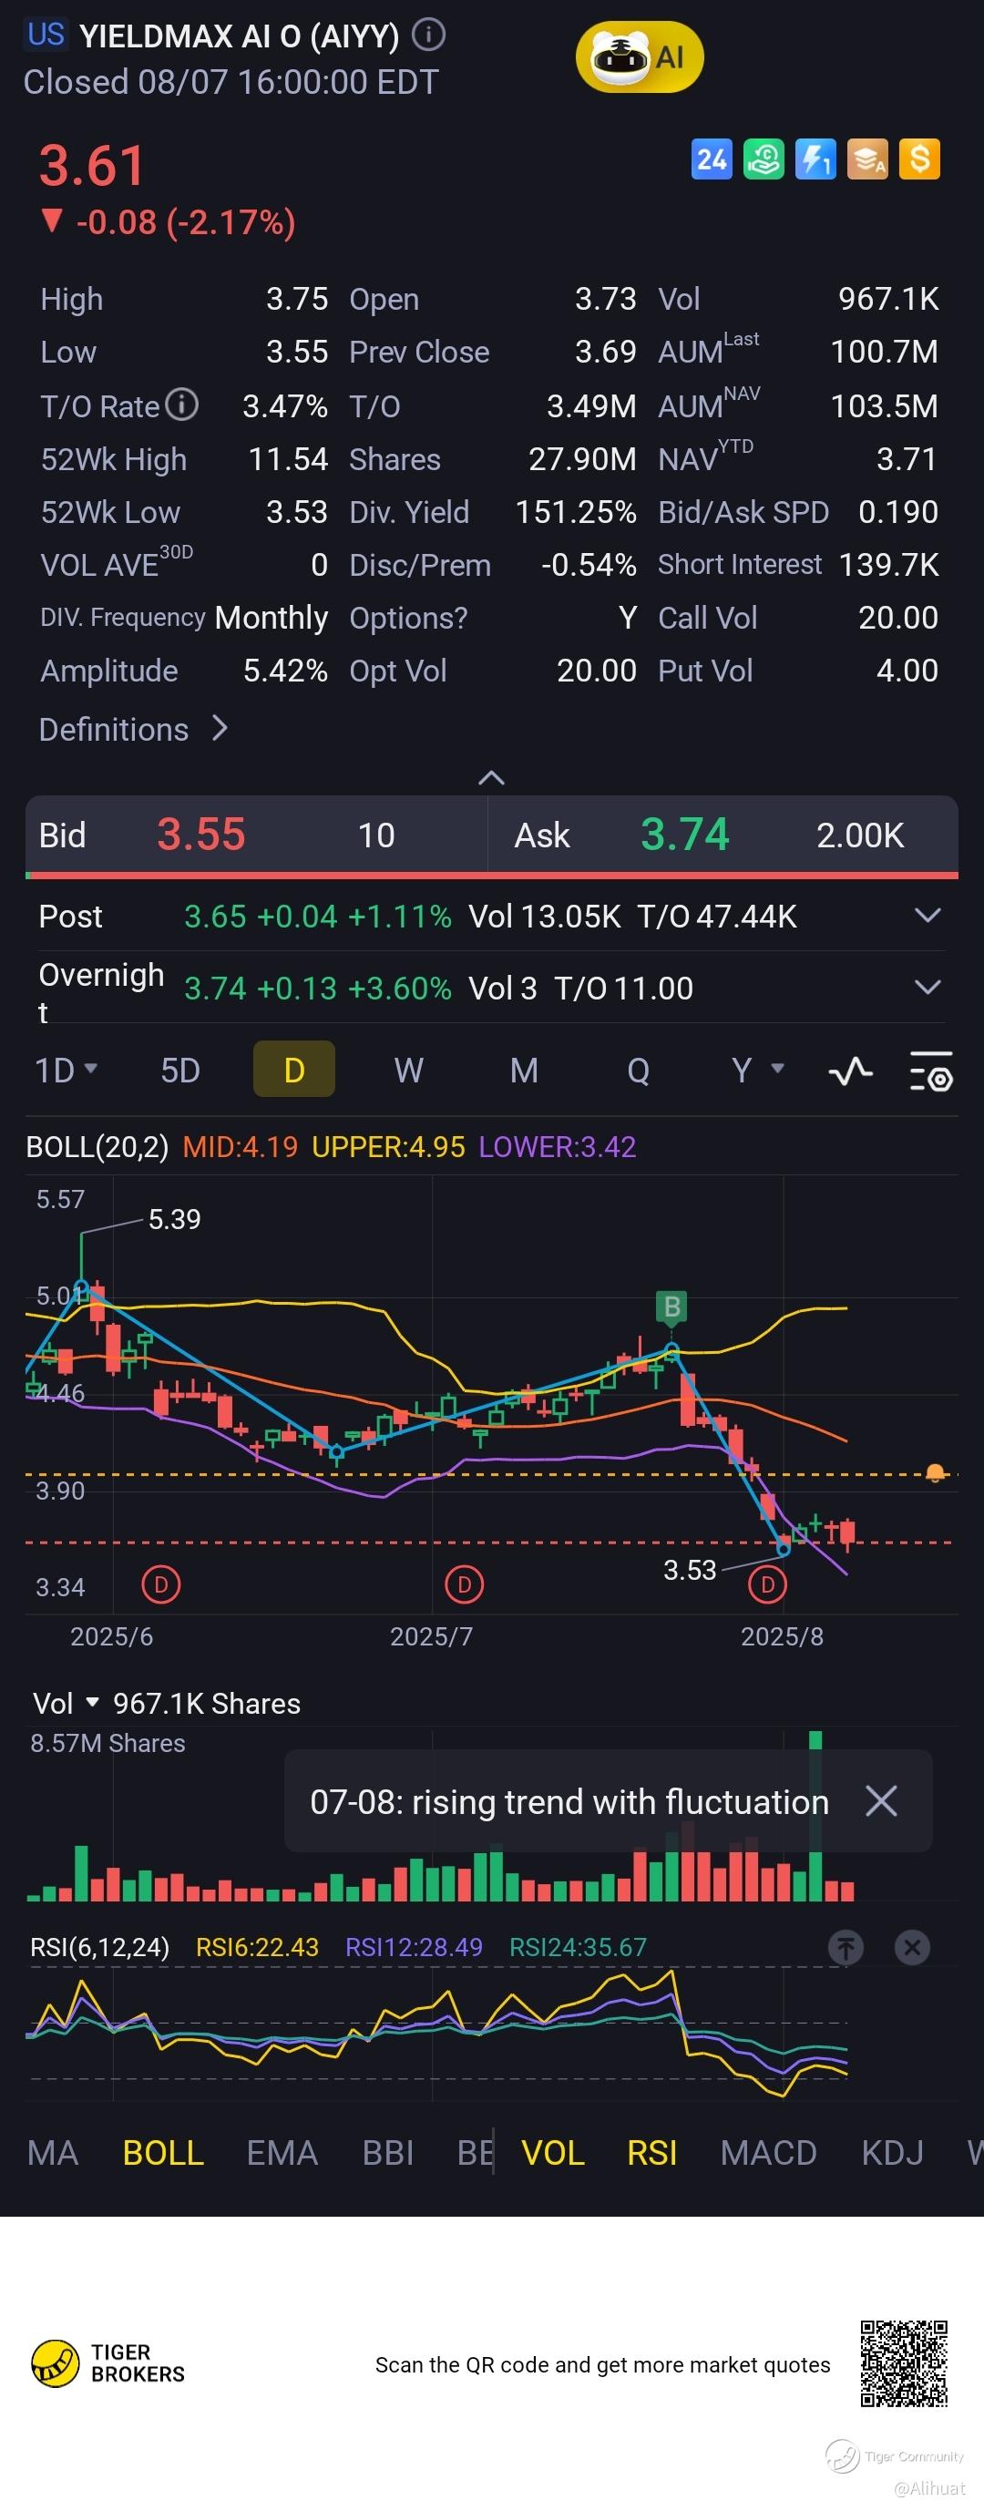
Task: Tap the RSI6:22.43 reading
Action: point(258,1948)
